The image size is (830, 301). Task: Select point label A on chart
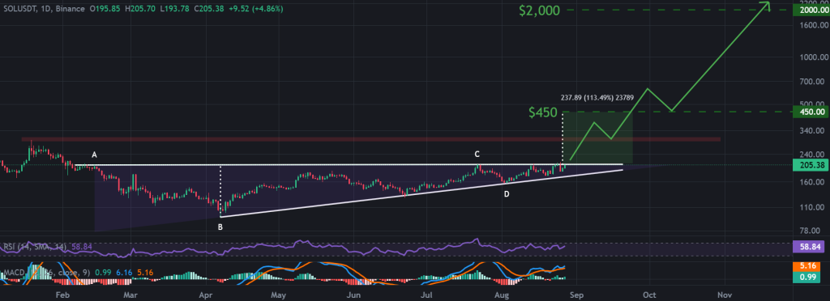tap(94, 155)
